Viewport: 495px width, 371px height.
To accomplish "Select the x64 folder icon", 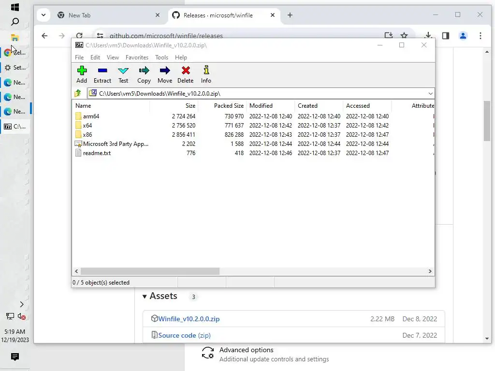I will pos(78,125).
